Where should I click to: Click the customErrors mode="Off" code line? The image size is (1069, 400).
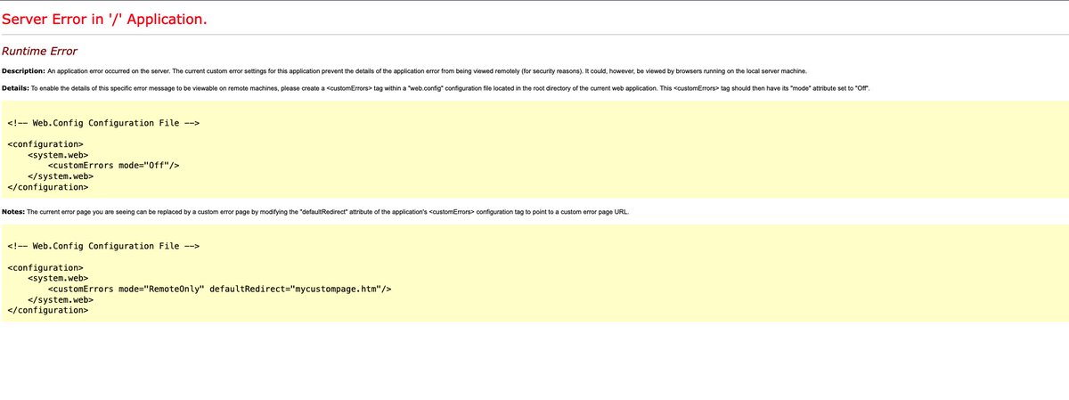[114, 165]
